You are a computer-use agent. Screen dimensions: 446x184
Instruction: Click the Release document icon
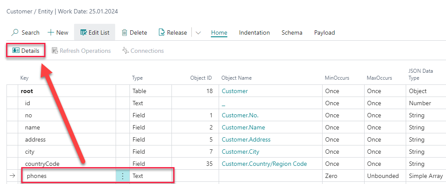point(162,32)
